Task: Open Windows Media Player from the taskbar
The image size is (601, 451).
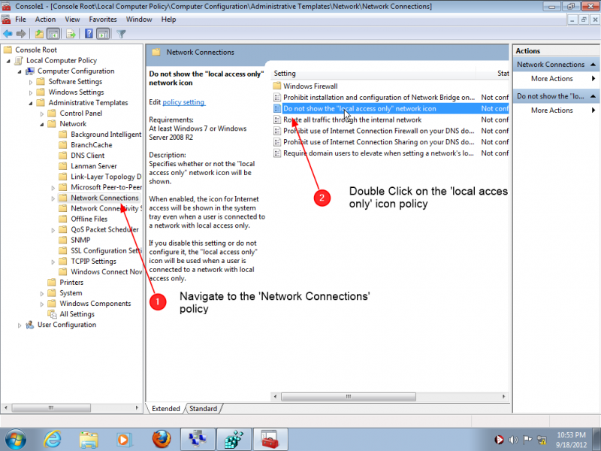Action: (x=124, y=440)
